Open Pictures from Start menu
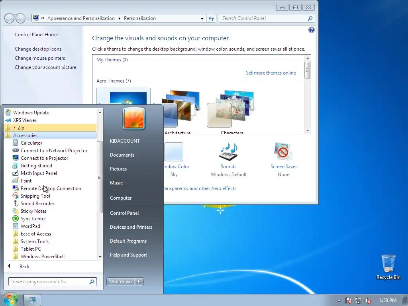The height and width of the screenshot is (306, 408). click(x=118, y=169)
